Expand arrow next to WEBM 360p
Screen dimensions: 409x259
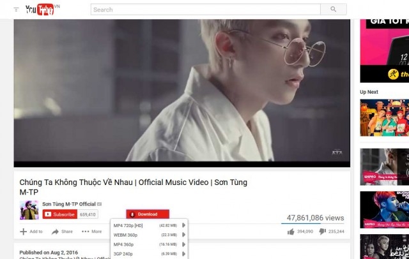(x=183, y=235)
